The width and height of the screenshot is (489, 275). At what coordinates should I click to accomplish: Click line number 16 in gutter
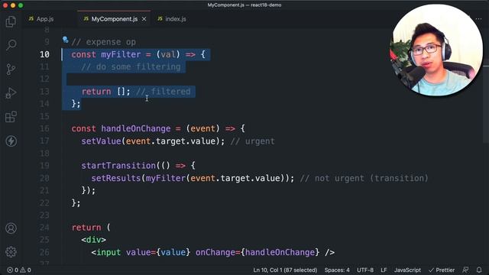[44, 129]
